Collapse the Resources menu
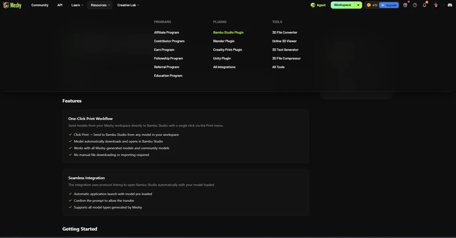 coord(100,5)
